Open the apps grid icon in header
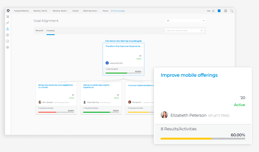This screenshot has width=259, height=152. [x=226, y=11]
